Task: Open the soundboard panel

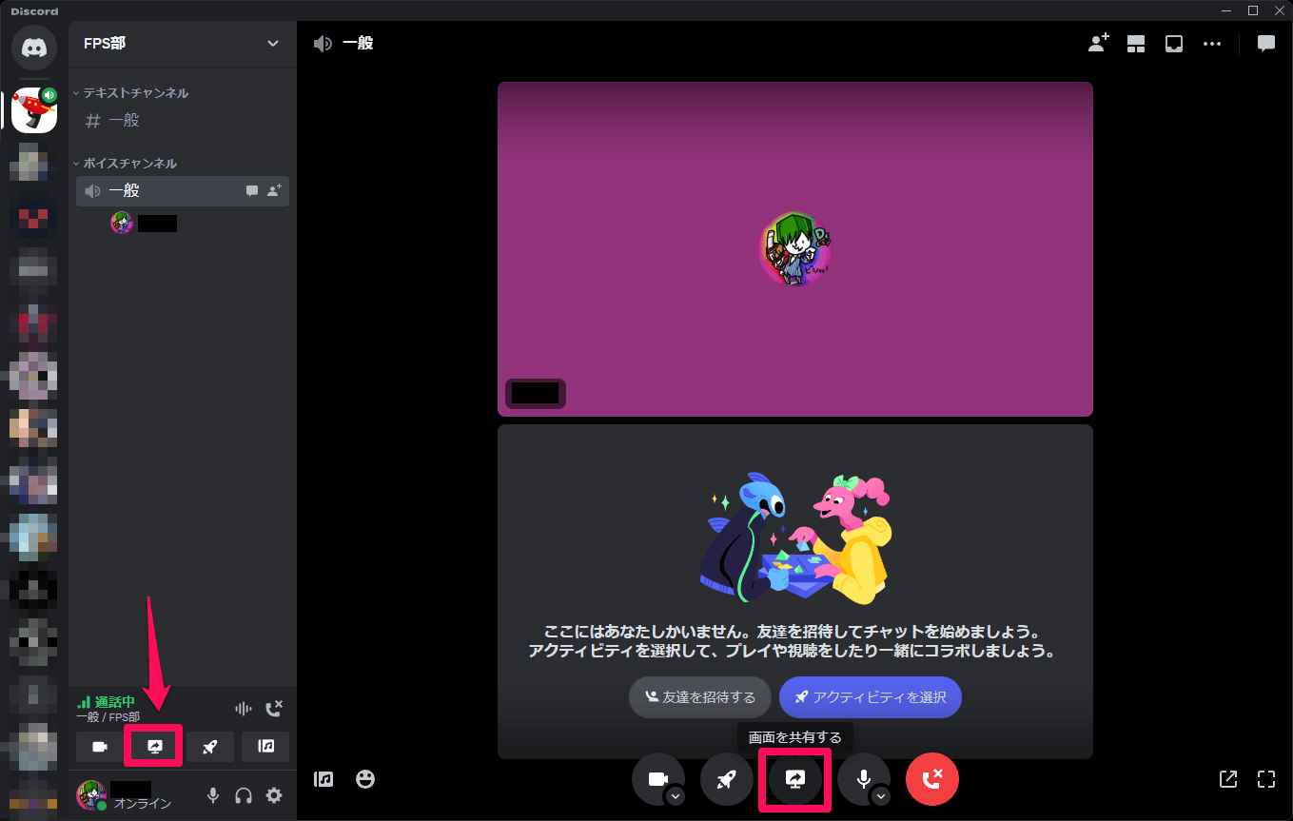Action: 323,779
